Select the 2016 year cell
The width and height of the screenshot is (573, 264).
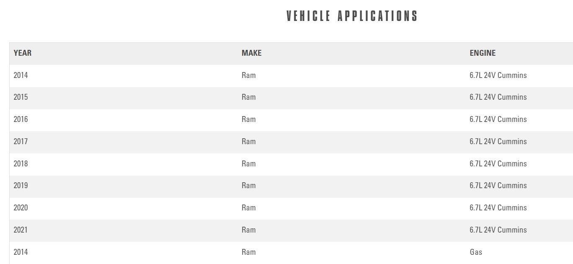tap(21, 119)
